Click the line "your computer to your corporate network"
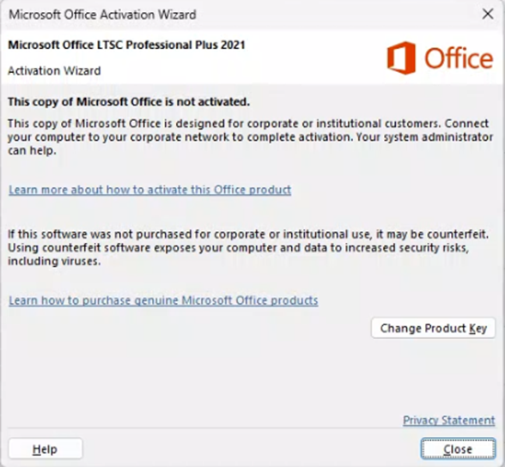The image size is (505, 467). point(250,137)
